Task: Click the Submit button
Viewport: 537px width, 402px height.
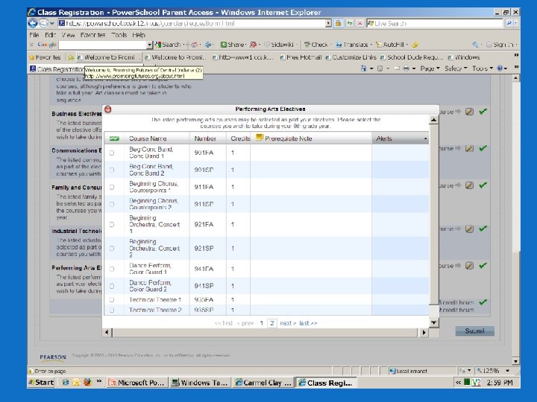Action: point(474,331)
